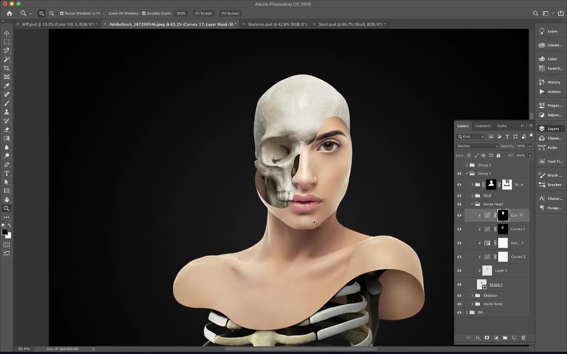567x354 pixels.
Task: Select the Type tool
Action: (6, 173)
